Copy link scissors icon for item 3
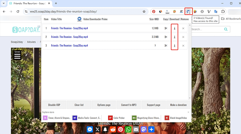 click(166, 45)
